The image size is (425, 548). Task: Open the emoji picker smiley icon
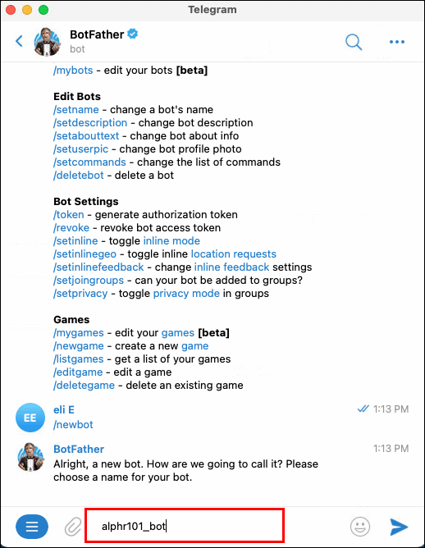[x=360, y=527]
